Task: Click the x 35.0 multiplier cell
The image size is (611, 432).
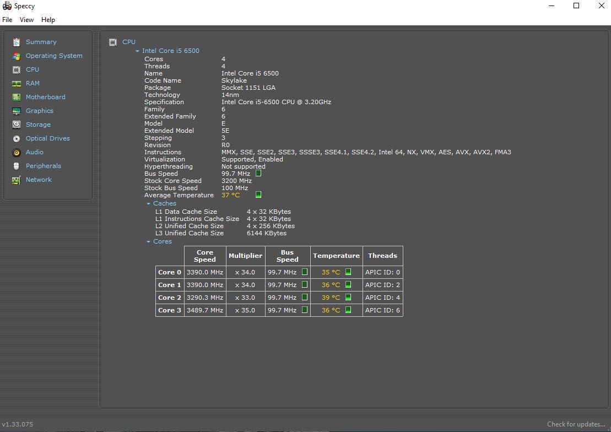Action: pyautogui.click(x=246, y=310)
